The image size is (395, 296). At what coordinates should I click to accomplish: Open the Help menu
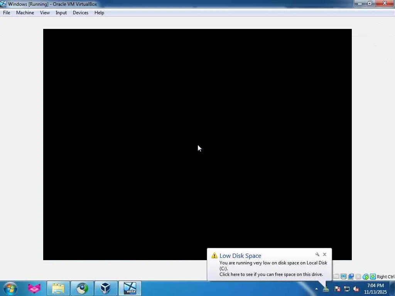click(x=99, y=13)
